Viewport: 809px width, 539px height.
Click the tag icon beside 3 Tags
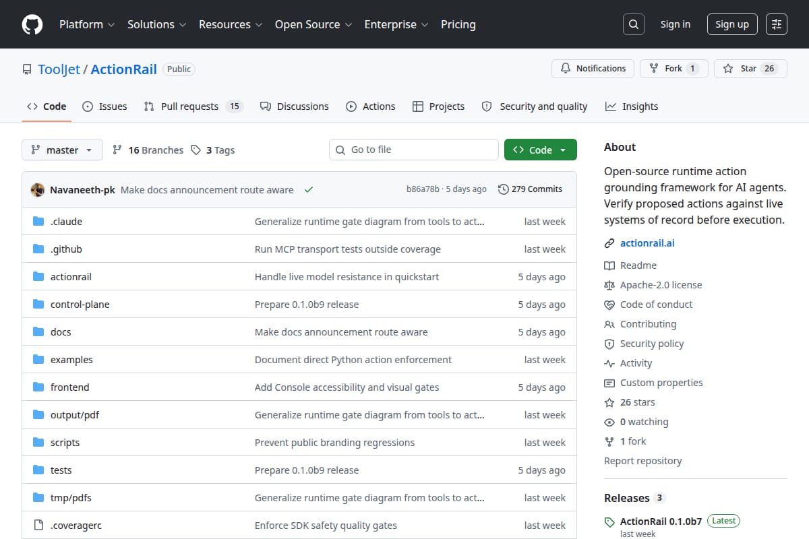(x=196, y=150)
